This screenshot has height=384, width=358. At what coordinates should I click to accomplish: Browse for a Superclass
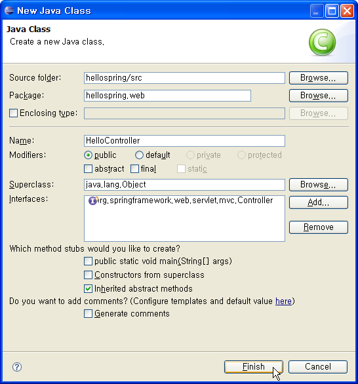click(318, 185)
